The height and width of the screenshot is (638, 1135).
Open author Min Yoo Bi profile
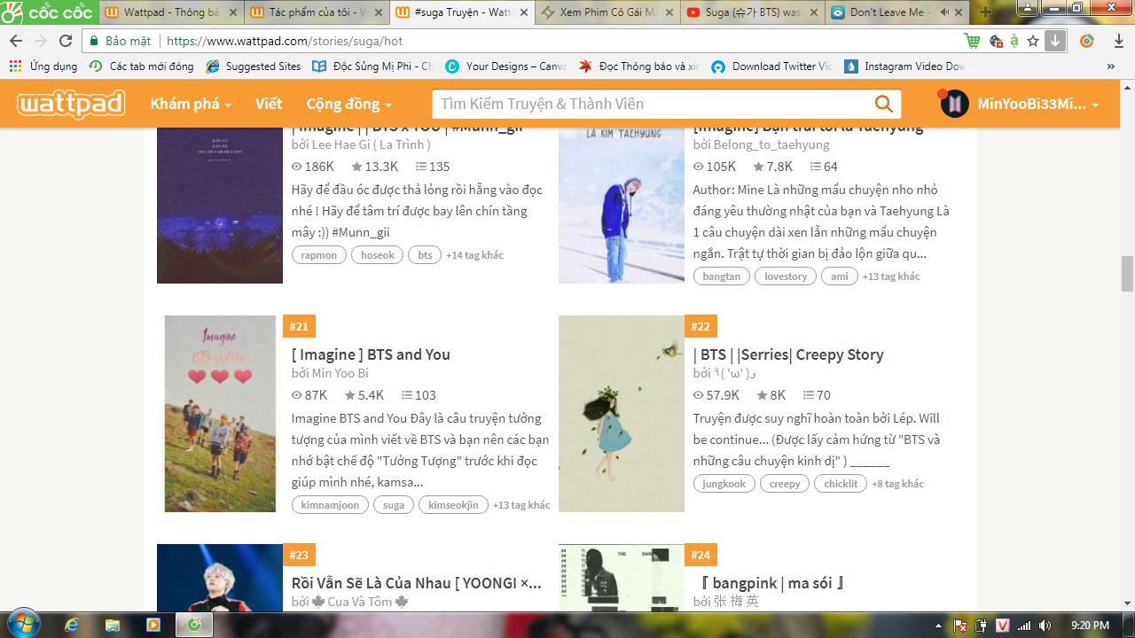[340, 374]
